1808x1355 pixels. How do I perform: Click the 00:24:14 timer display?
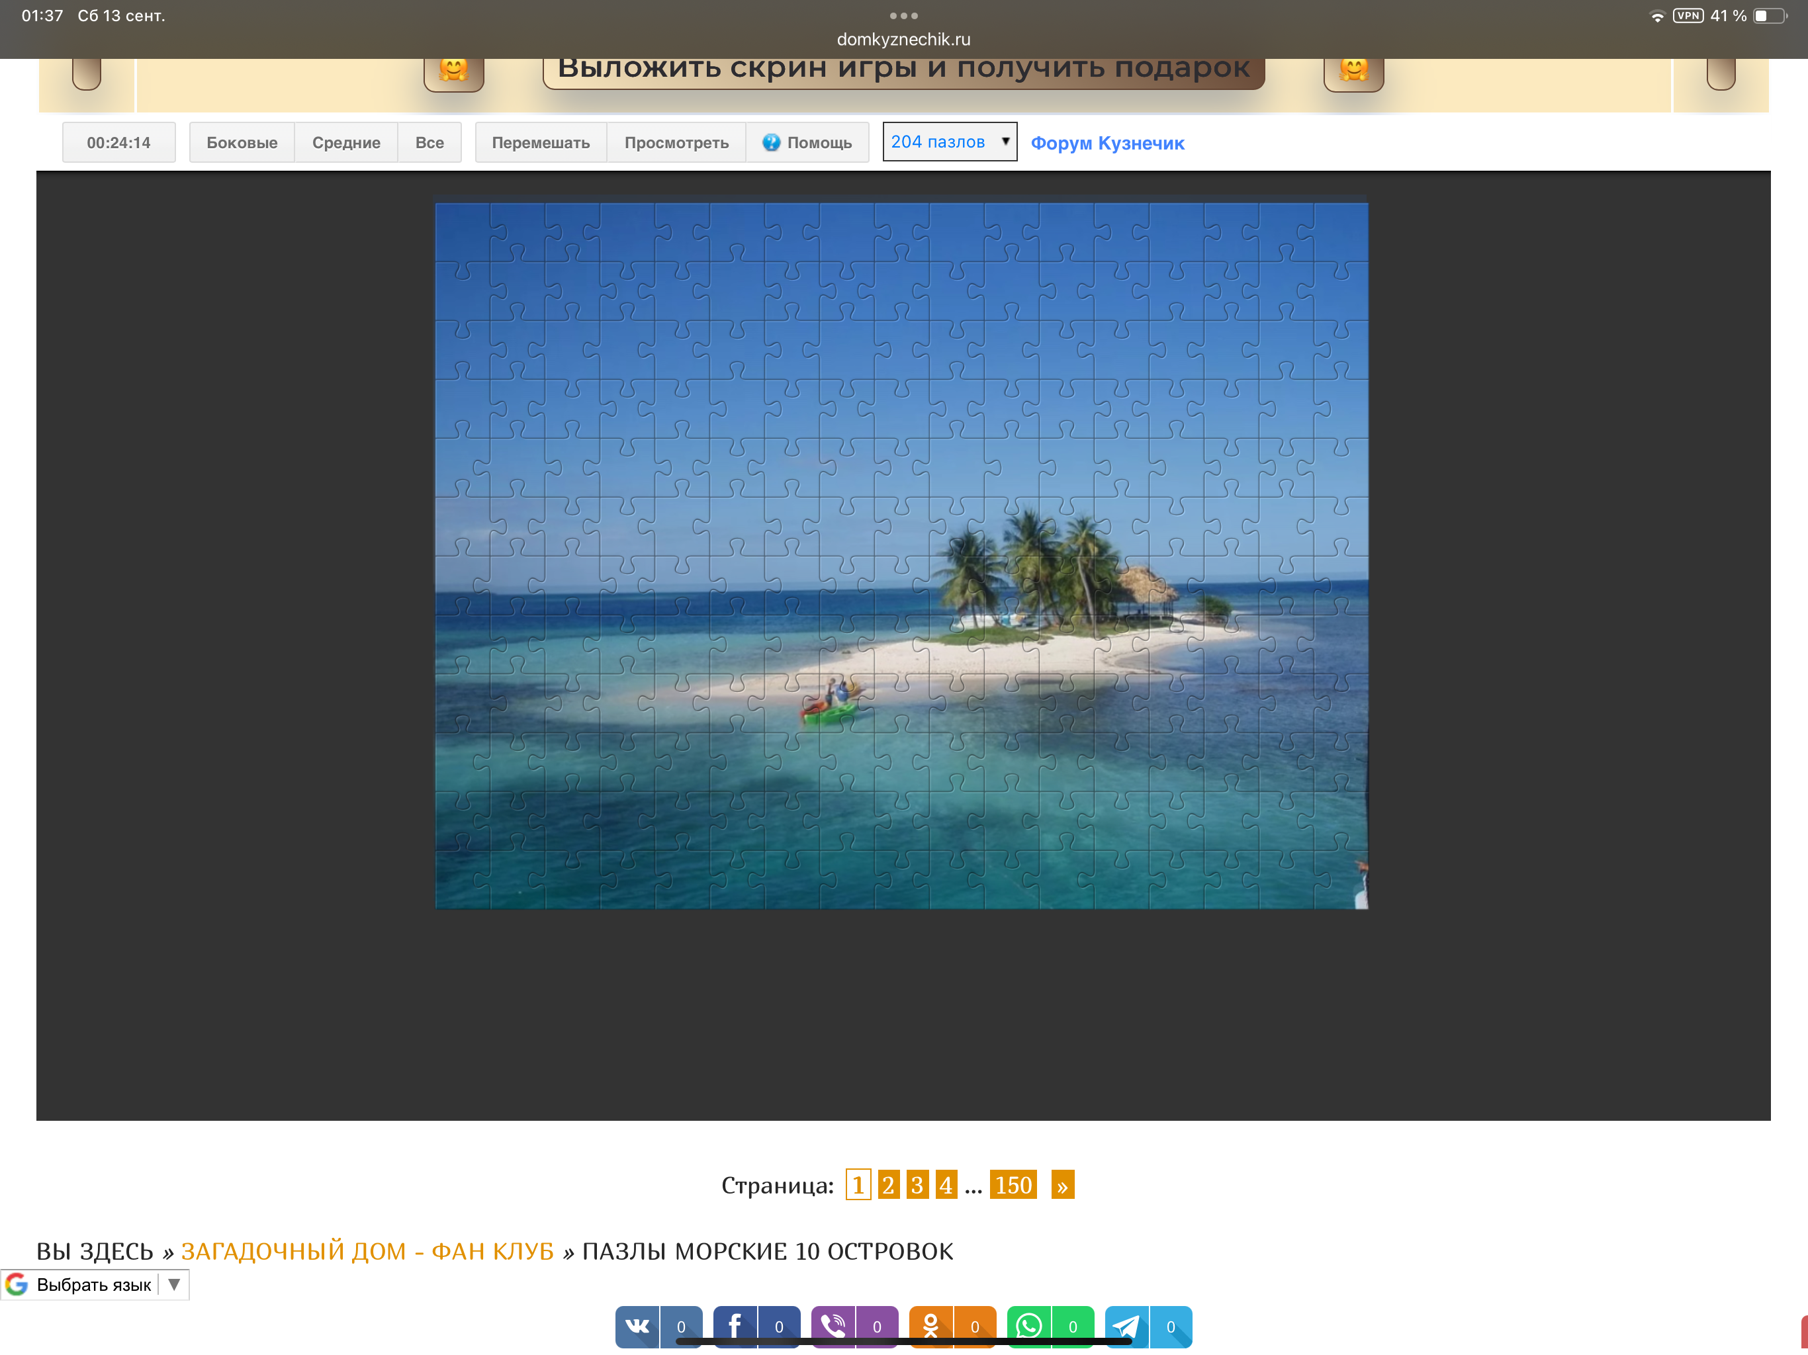point(118,142)
